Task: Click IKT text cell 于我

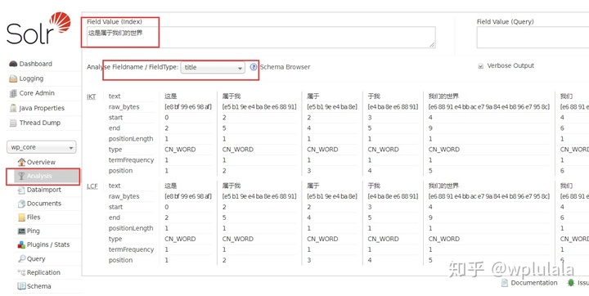Action: [x=374, y=96]
